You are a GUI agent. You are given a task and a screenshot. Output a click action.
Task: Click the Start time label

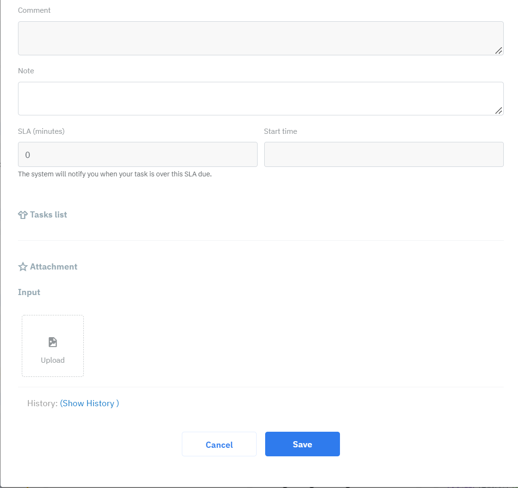coord(280,131)
